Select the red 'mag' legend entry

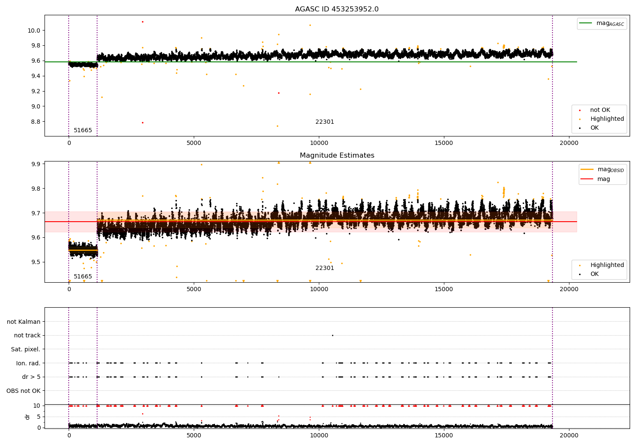coord(596,179)
